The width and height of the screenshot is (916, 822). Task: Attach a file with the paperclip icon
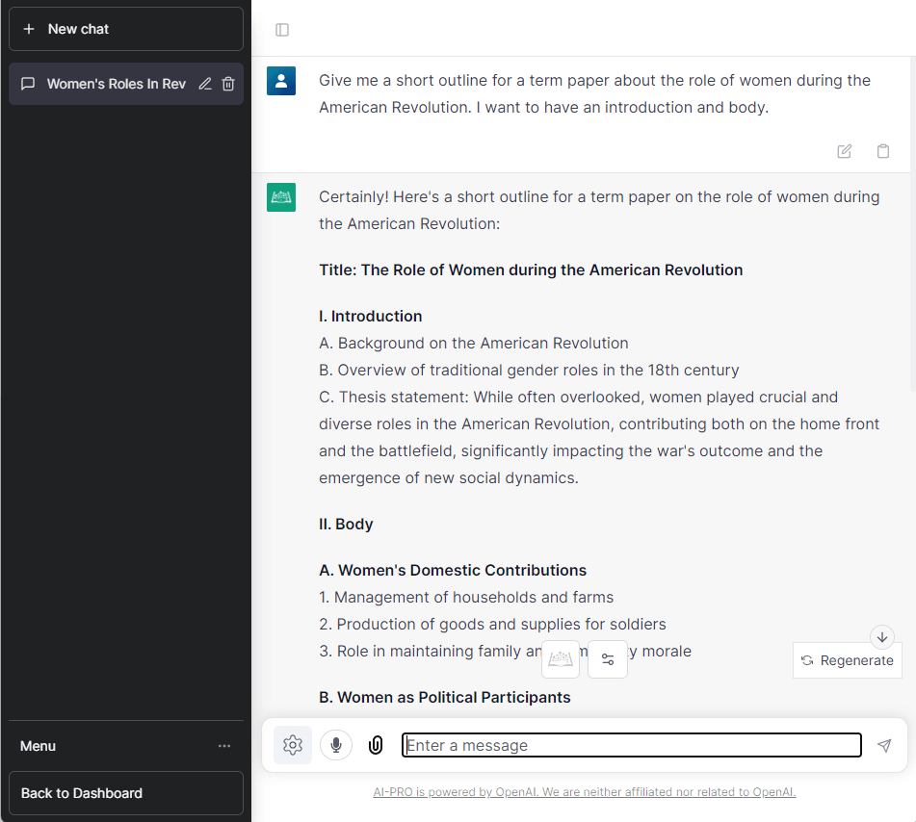(x=376, y=745)
